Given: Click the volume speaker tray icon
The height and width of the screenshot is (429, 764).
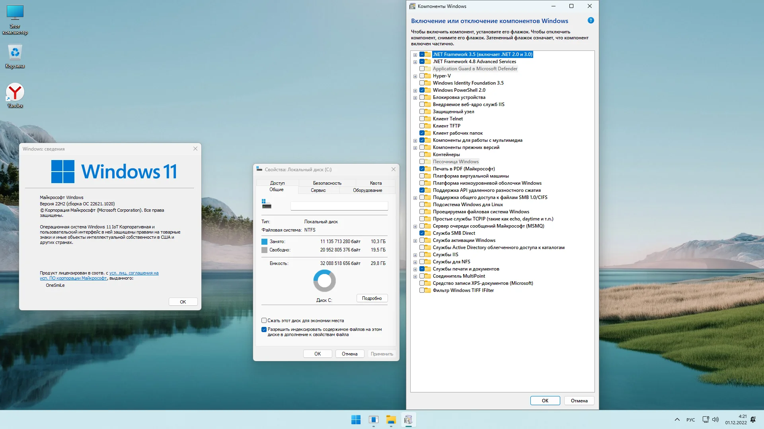Looking at the screenshot, I should point(715,419).
